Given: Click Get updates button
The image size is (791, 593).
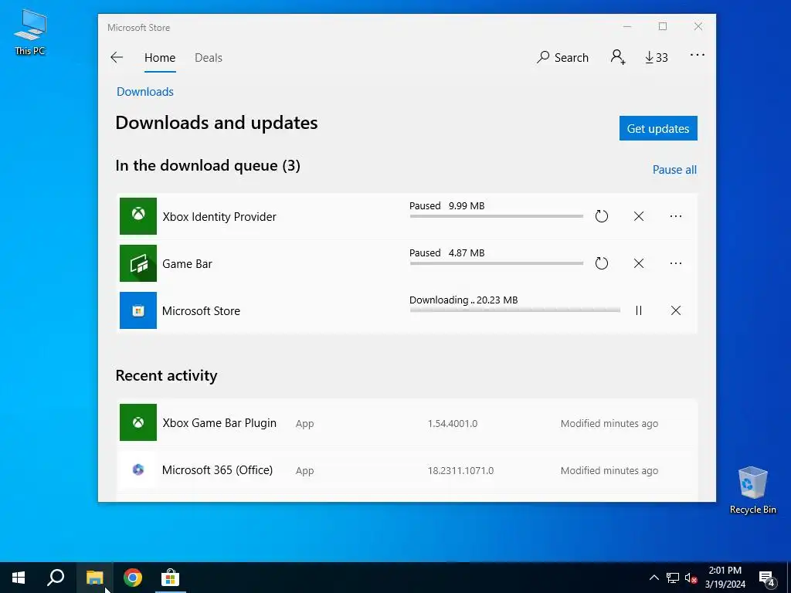Looking at the screenshot, I should click(x=658, y=129).
